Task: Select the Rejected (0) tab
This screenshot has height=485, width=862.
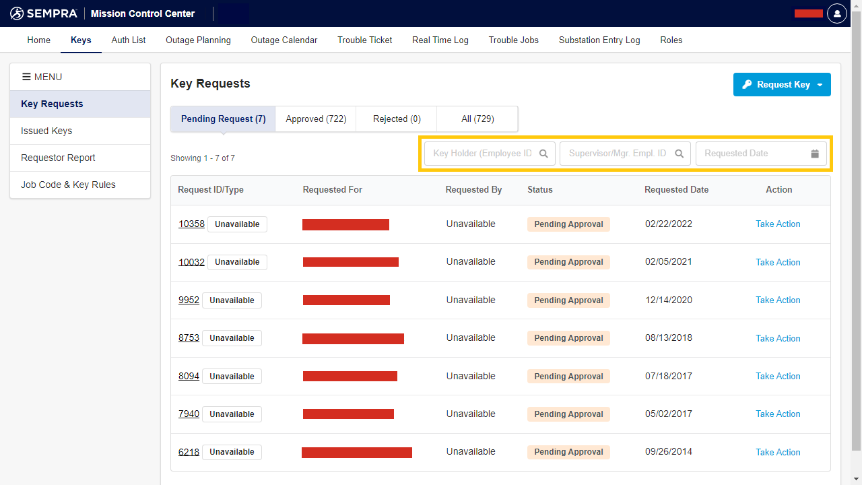Action: point(397,119)
